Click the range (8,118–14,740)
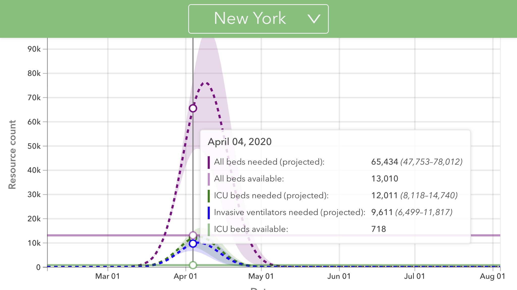 (429, 196)
